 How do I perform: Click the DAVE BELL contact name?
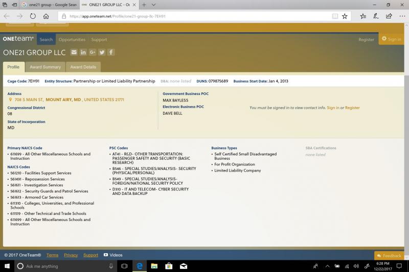coord(172,113)
